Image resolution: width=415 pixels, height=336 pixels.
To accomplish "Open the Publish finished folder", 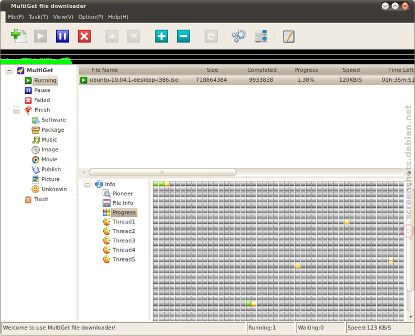I will point(51,170).
